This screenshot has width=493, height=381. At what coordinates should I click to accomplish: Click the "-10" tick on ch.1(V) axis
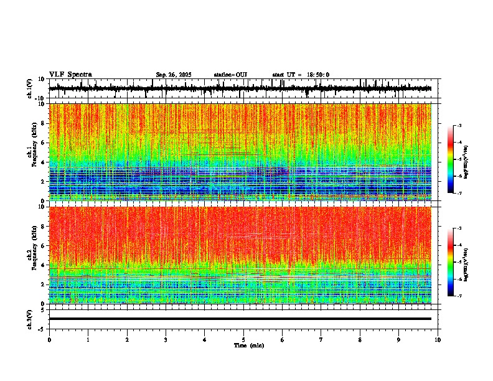tap(40, 98)
